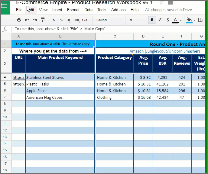Click the formula bar text field
208x174 pixels.
pyautogui.click(x=108, y=29)
